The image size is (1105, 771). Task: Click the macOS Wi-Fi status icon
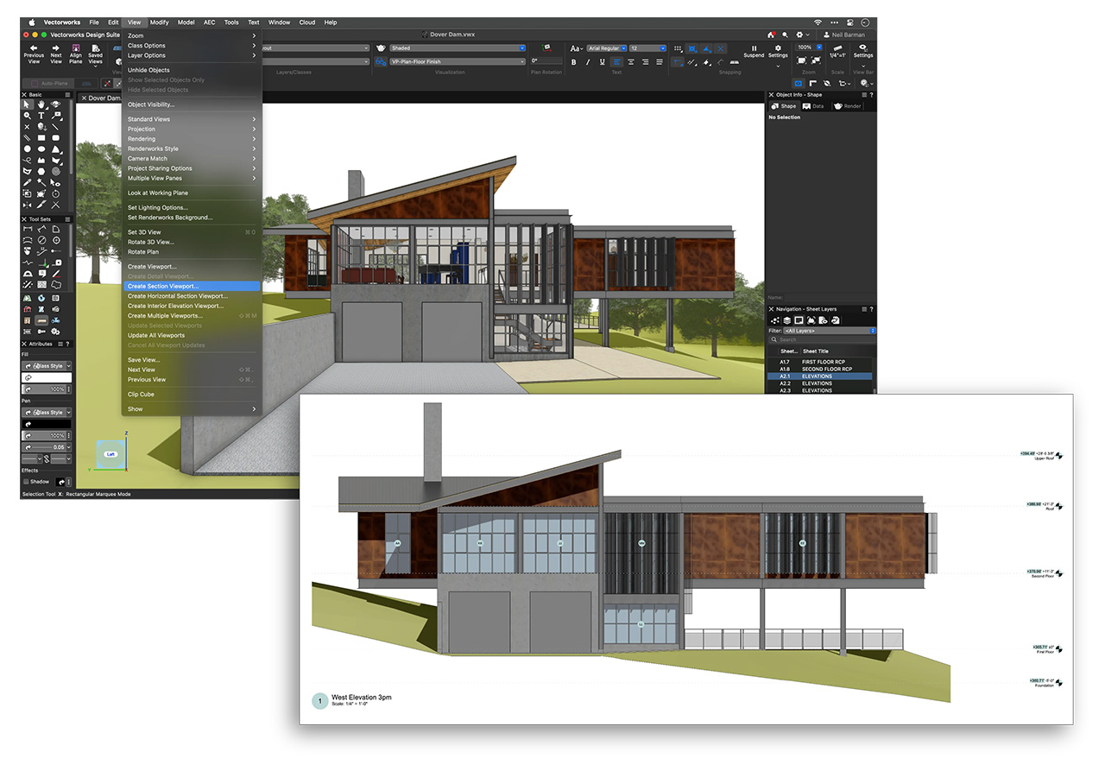(x=818, y=22)
